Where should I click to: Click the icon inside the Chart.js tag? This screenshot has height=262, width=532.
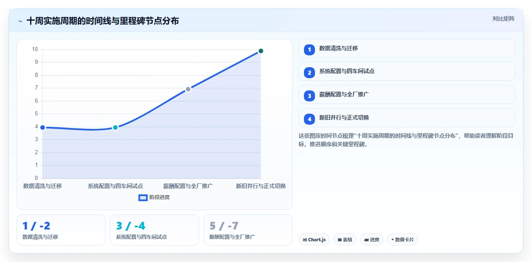(x=305, y=240)
